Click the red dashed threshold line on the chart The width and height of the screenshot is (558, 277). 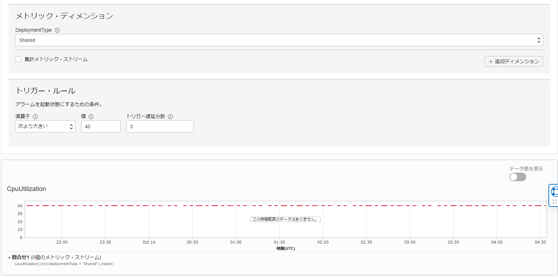(x=212, y=205)
